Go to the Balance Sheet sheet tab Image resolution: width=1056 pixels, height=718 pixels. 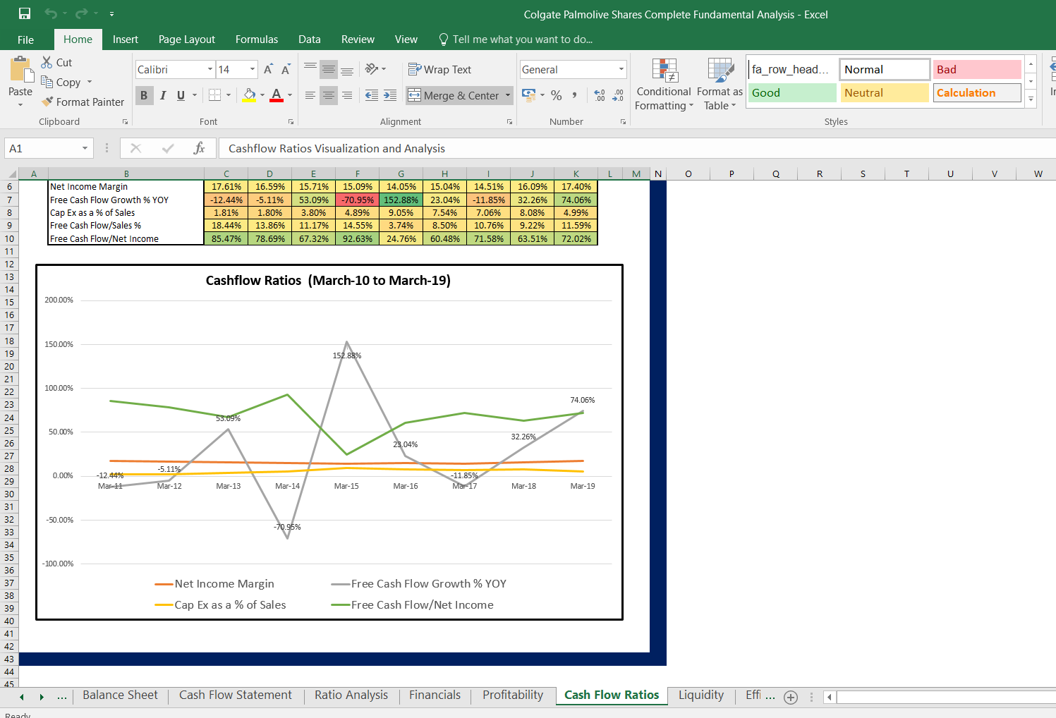click(120, 695)
